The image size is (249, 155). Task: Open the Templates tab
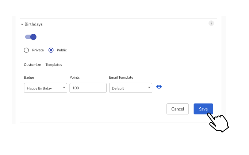tap(54, 65)
